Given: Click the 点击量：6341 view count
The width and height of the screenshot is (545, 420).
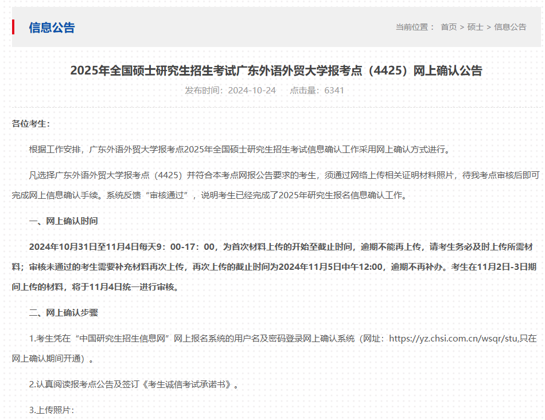Looking at the screenshot, I should pyautogui.click(x=317, y=91).
